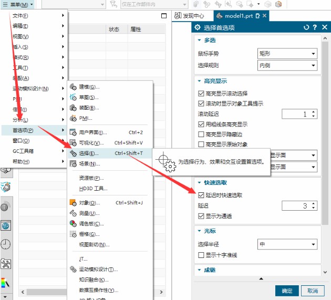Click the 建模(G) modeling preferences icon
Screen dimensions: 331x300
73,87
